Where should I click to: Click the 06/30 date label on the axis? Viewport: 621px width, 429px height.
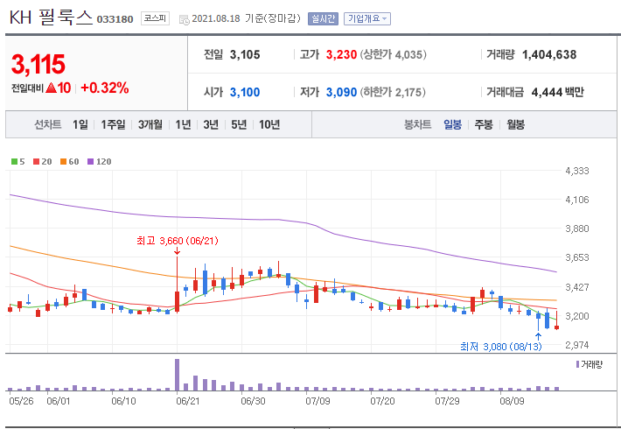(253, 401)
